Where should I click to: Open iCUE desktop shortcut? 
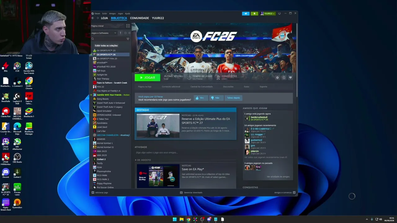coord(17,67)
